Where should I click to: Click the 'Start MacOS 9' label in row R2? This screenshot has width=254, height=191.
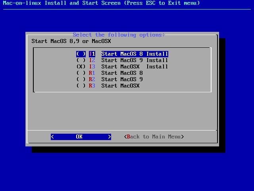tap(122, 79)
